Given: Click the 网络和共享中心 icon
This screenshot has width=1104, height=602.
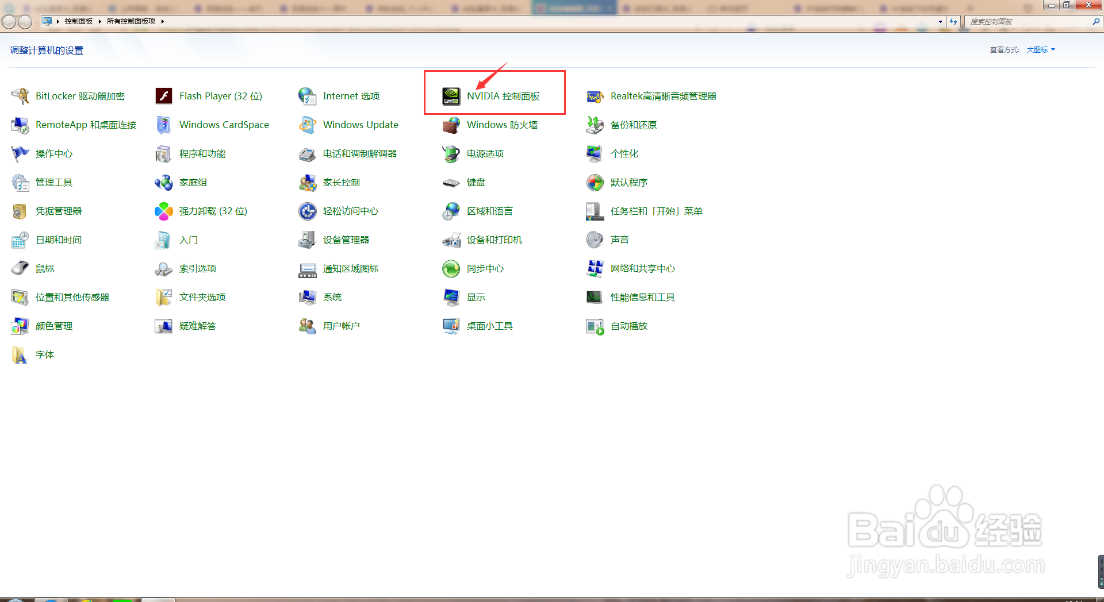Looking at the screenshot, I should 595,268.
